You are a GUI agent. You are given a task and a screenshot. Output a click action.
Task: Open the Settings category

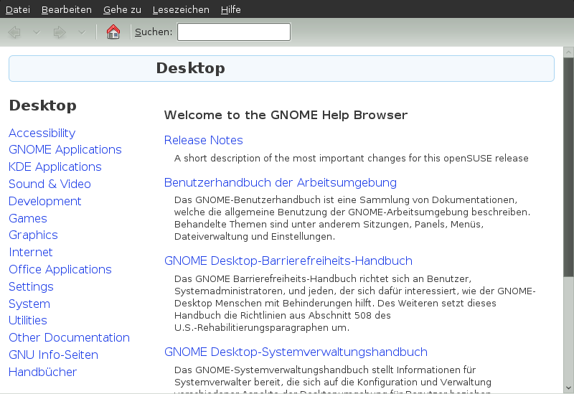(x=31, y=286)
